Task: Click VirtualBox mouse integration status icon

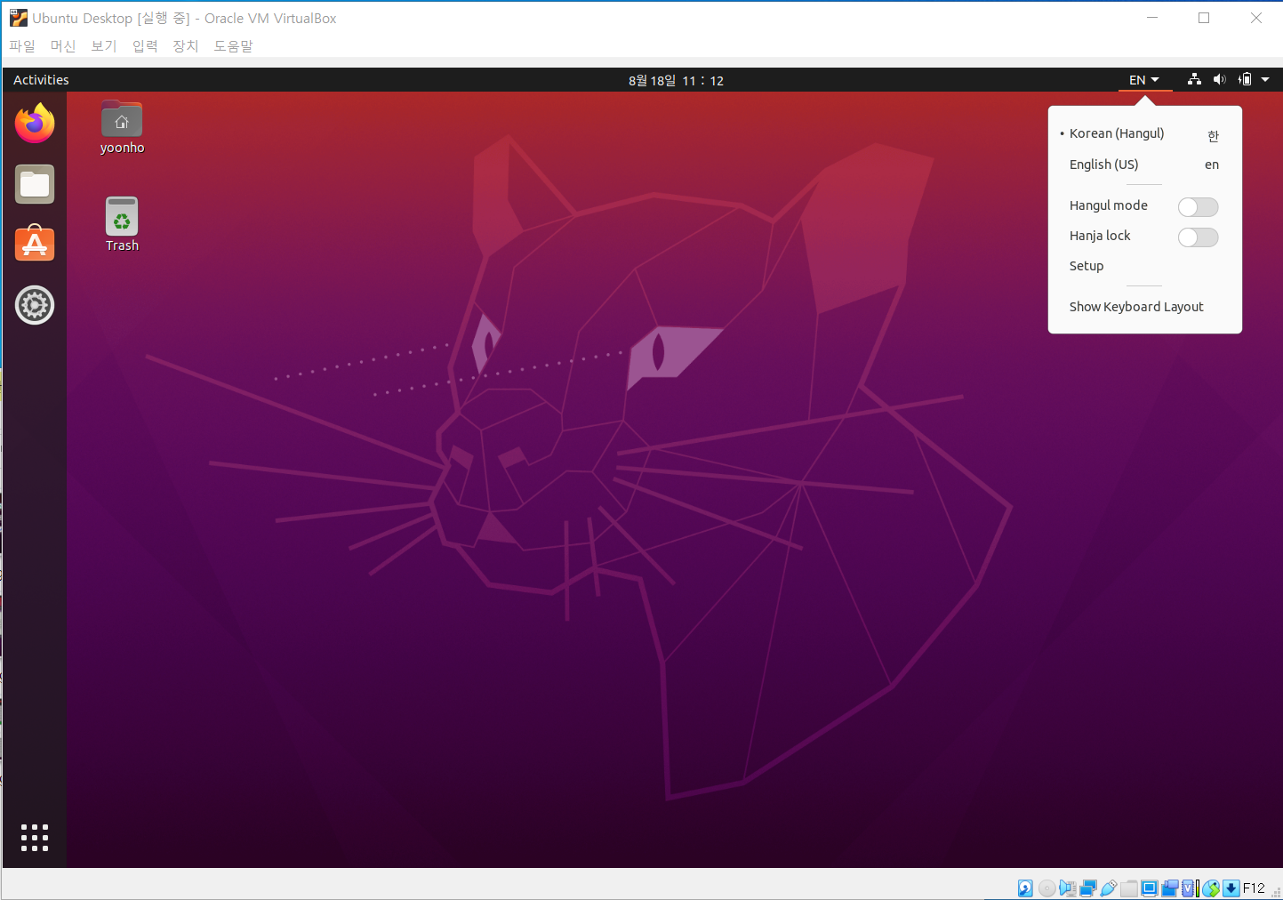Action: 1211,888
